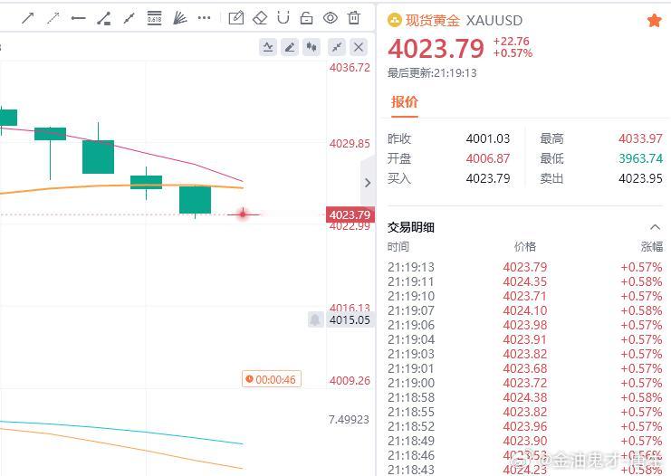This screenshot has width=671, height=476.
Task: Click the crosshair marker on price line
Action: click(243, 214)
